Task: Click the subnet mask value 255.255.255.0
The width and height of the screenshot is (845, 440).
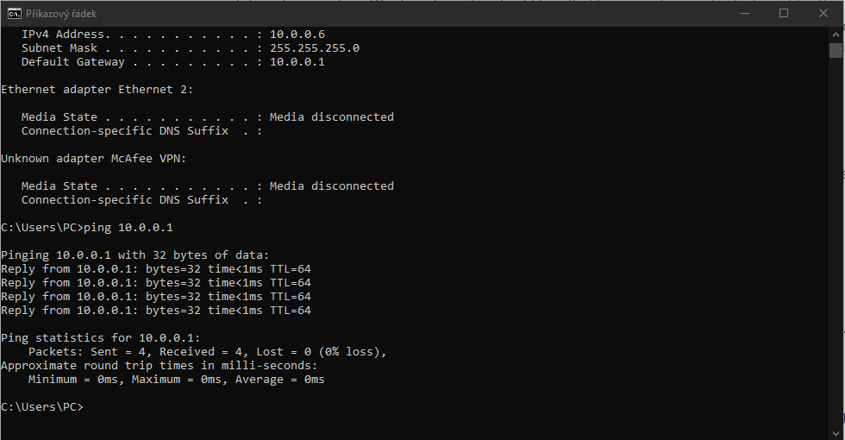Action: (314, 48)
